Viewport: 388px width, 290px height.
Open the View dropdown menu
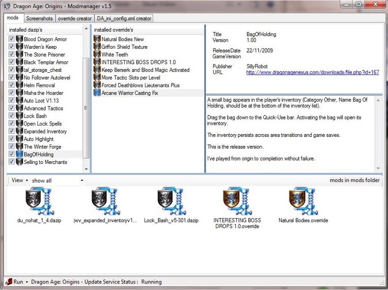pos(19,180)
